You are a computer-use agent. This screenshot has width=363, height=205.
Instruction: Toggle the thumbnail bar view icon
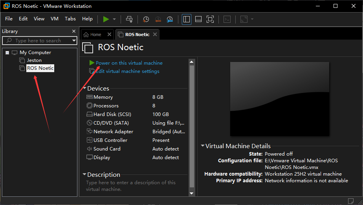coord(198,19)
